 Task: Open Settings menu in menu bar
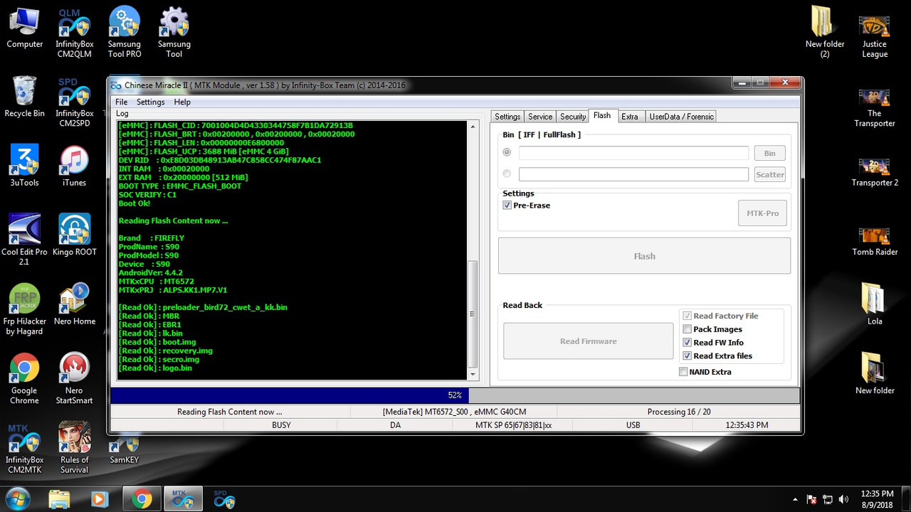(x=150, y=102)
